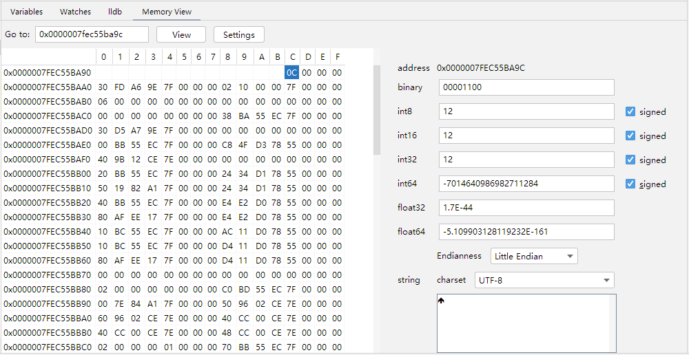The width and height of the screenshot is (689, 355).
Task: Click inside the string preview text area
Action: click(x=526, y=325)
